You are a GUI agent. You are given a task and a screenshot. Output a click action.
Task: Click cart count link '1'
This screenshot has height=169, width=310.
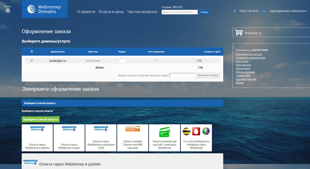pos(260,33)
